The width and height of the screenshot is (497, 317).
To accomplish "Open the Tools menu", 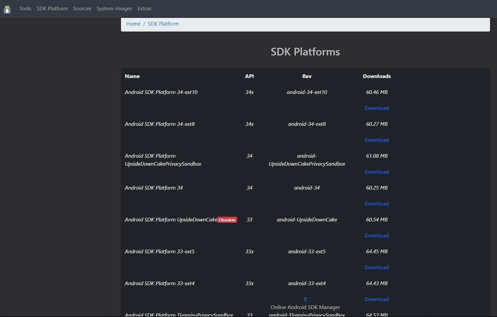I will (x=25, y=9).
